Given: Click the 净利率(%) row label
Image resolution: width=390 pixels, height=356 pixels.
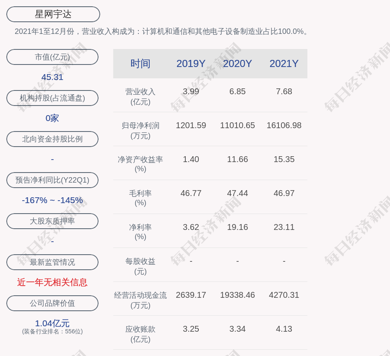Looking at the screenshot, I should coord(140,232).
